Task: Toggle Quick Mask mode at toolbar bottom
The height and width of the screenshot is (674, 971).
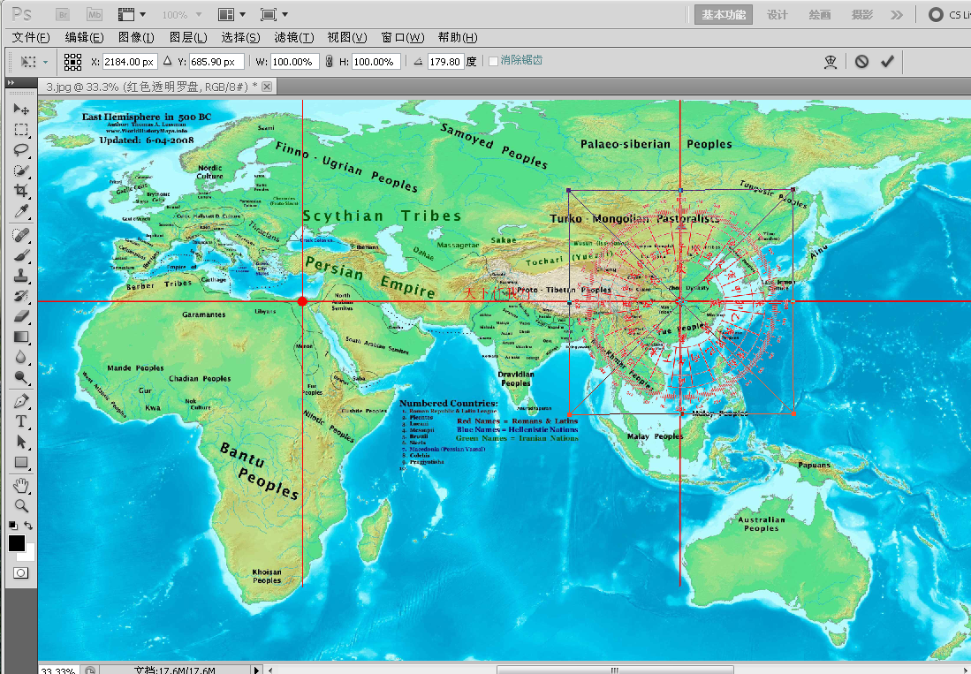Action: pyautogui.click(x=21, y=572)
